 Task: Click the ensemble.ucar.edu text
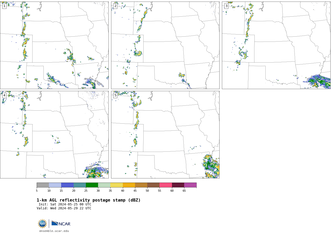point(54,231)
